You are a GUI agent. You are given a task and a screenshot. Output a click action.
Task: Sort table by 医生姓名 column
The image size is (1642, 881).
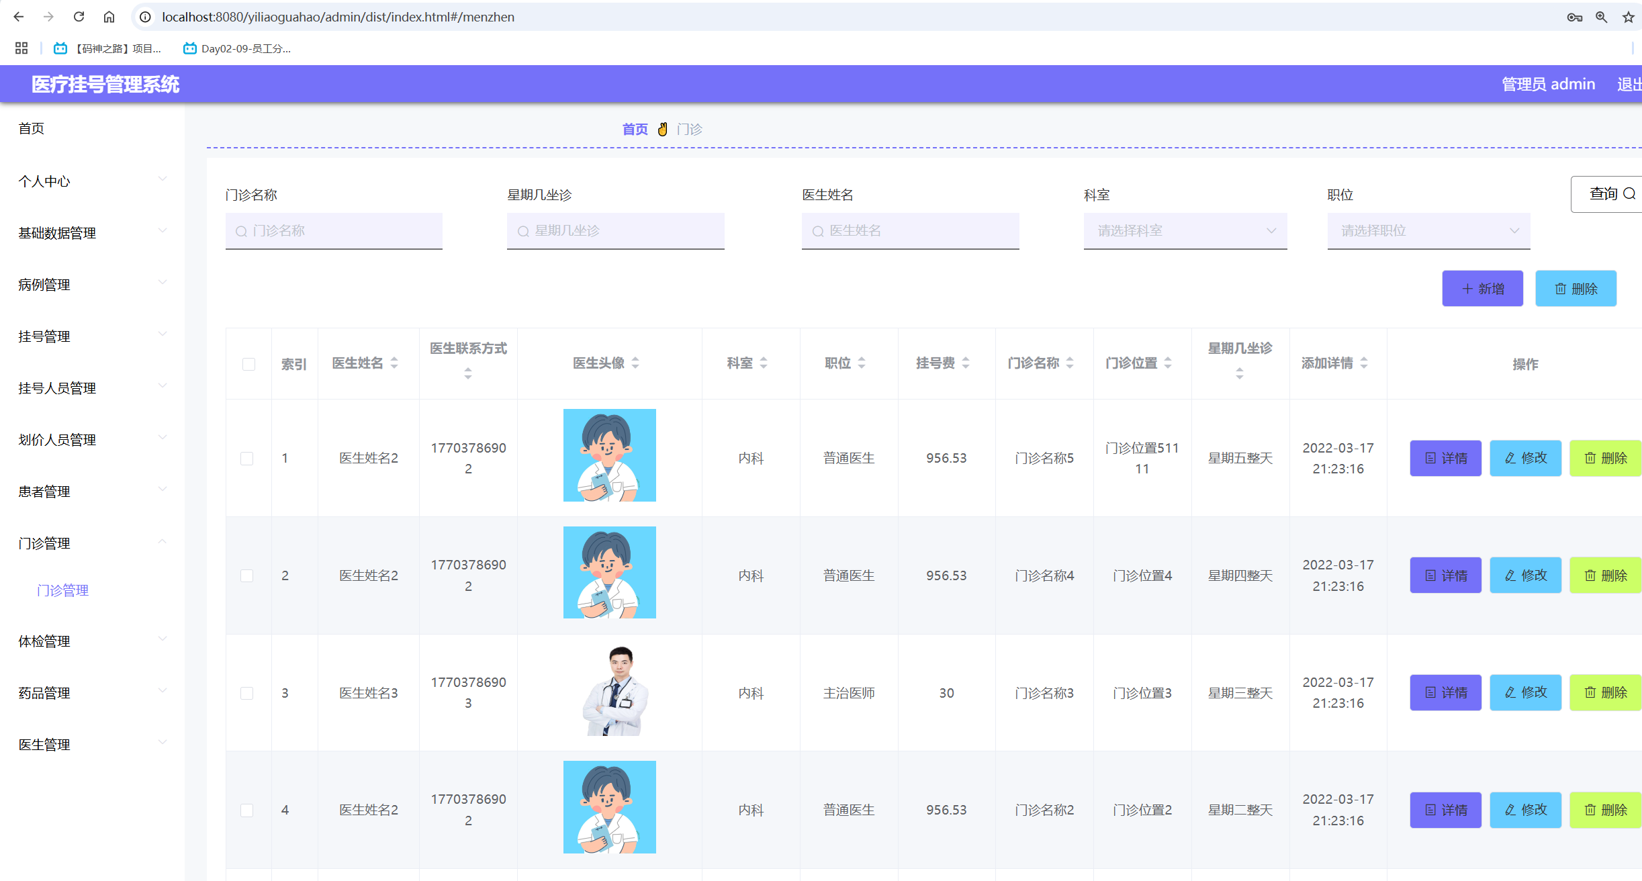(x=394, y=363)
